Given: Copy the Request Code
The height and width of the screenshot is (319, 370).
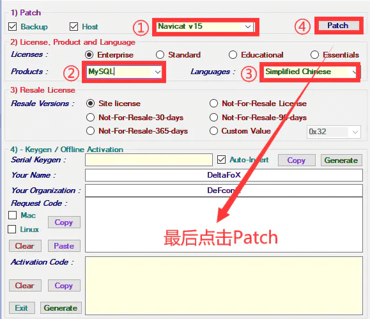Looking at the screenshot, I should 64,222.
